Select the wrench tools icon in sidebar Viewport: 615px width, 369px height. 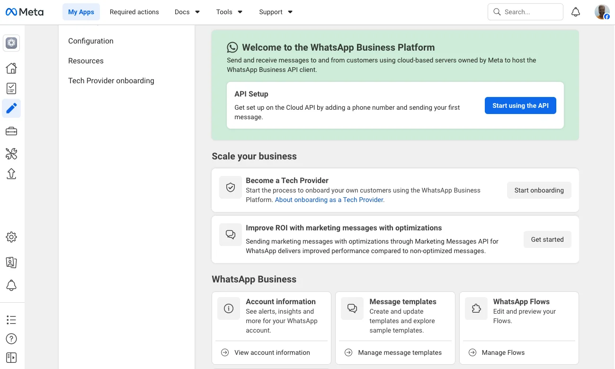[x=11, y=153]
